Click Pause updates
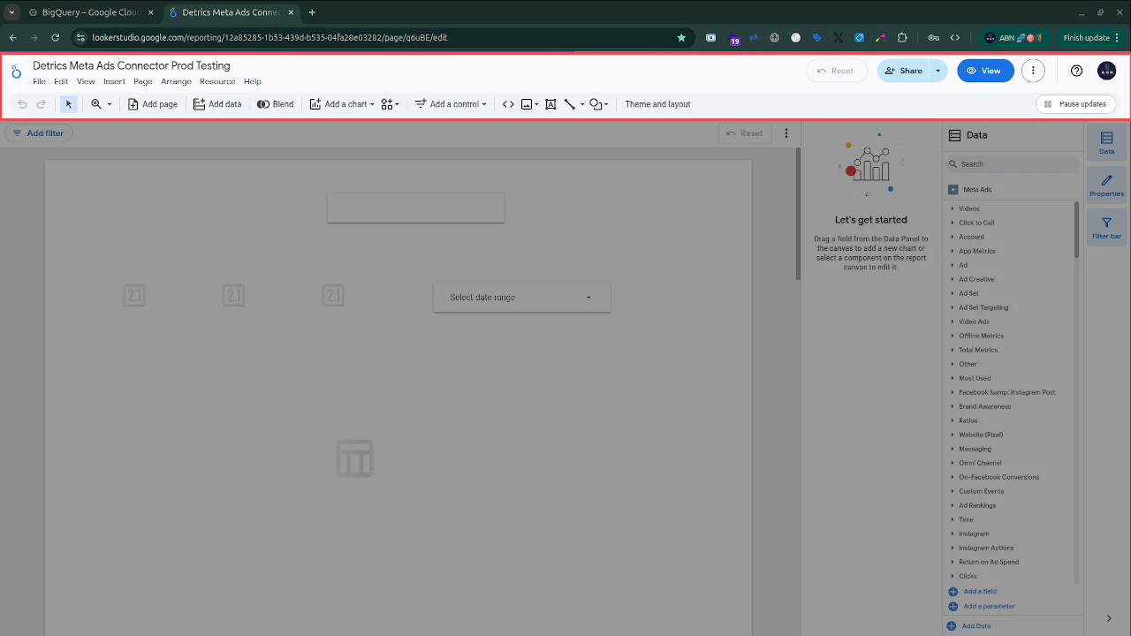Viewport: 1131px width, 636px height. point(1075,103)
